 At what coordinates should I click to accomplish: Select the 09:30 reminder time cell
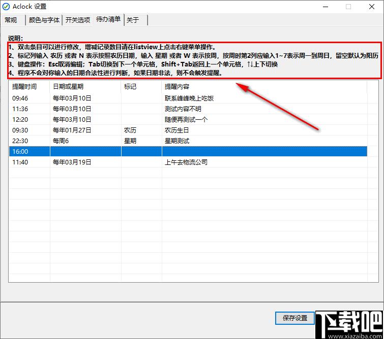20,130
